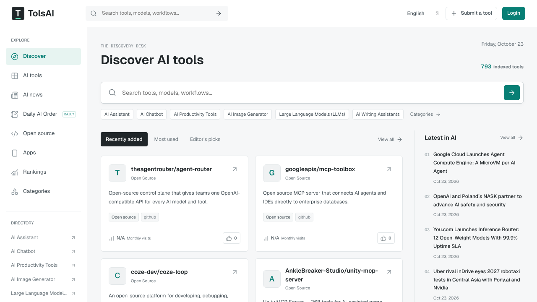Click the github tag on googleapis/mcp-toolbox card

pos(304,217)
